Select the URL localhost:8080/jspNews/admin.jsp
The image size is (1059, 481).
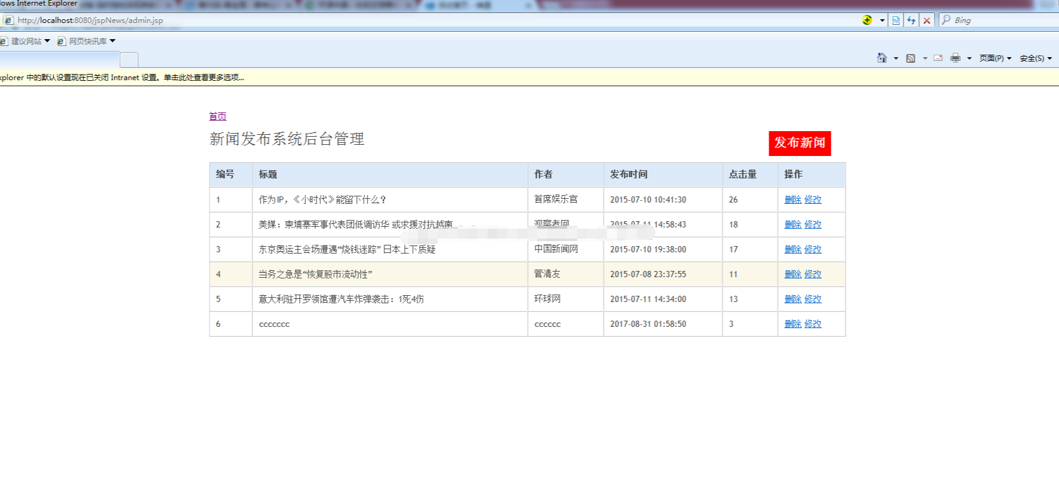click(91, 21)
